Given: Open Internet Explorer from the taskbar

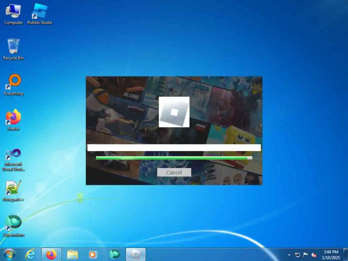Looking at the screenshot, I should click(x=30, y=255).
